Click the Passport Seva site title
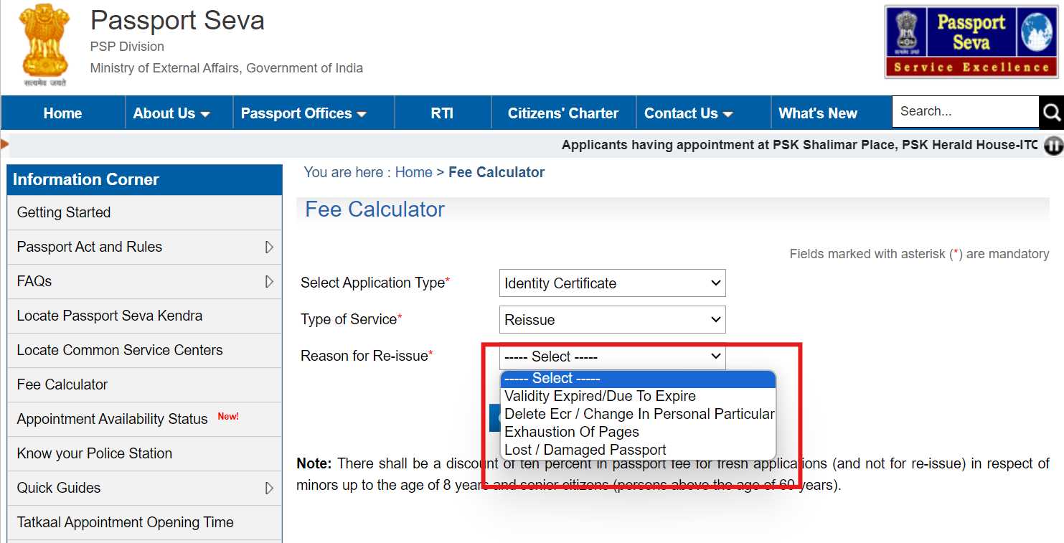The height and width of the screenshot is (543, 1064). 177,20
